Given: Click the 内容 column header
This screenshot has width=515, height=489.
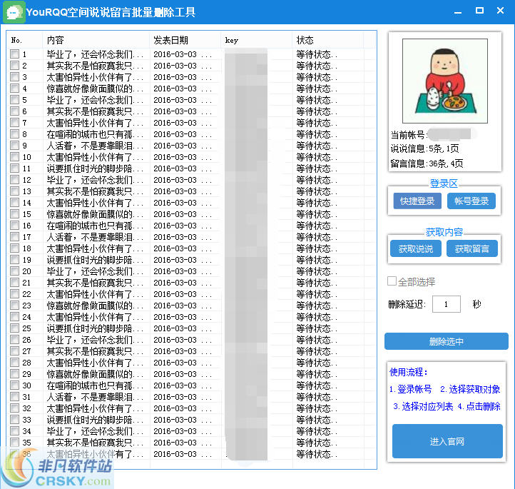Looking at the screenshot, I should (x=96, y=40).
